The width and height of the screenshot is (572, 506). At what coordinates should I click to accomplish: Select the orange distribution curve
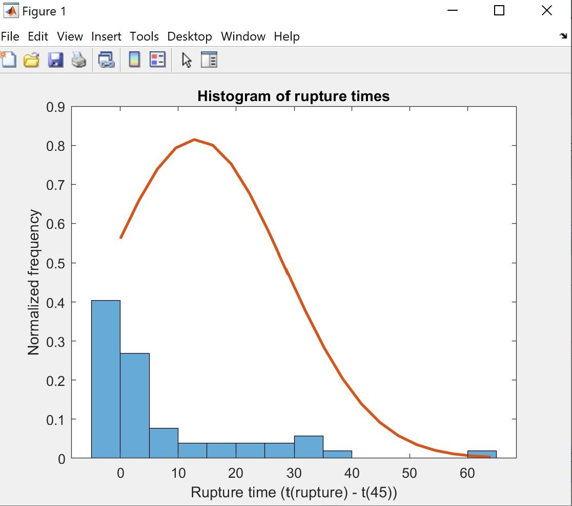[195, 140]
